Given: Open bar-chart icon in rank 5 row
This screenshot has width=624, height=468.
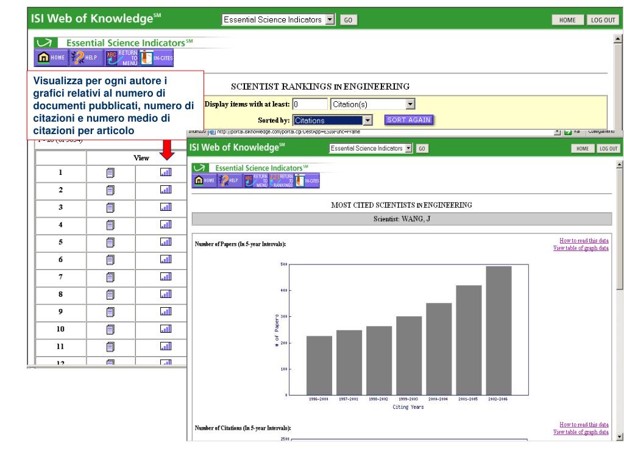Looking at the screenshot, I should (166, 242).
